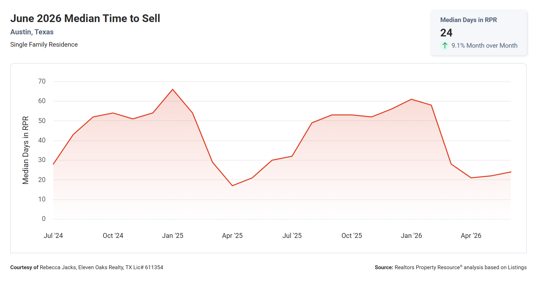537x282 pixels.
Task: Click the '60' y-axis label
Action: (x=42, y=101)
